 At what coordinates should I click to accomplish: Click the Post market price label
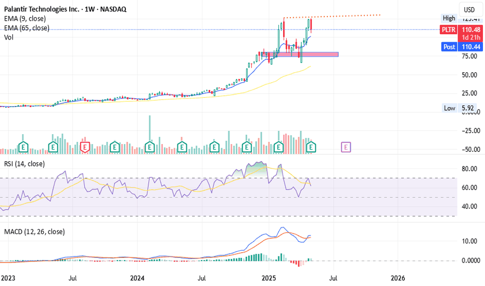point(462,47)
